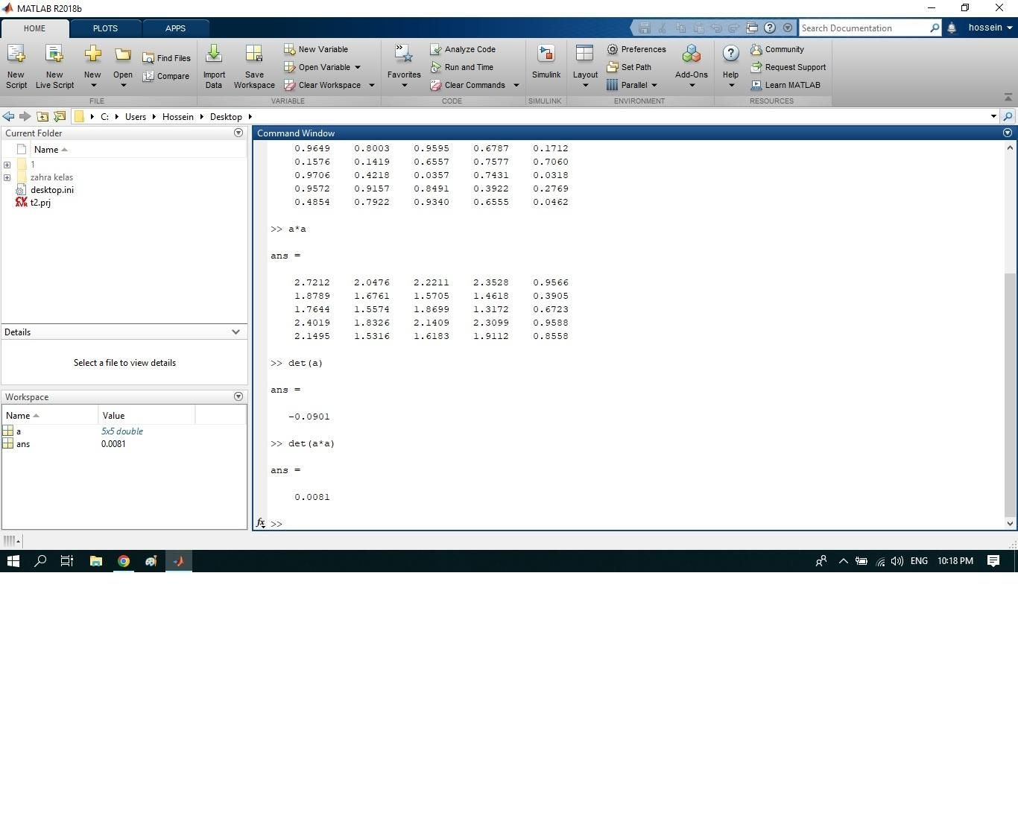Click the Open folder icon
Viewport: 1018px width, 836px height.
[x=123, y=66]
